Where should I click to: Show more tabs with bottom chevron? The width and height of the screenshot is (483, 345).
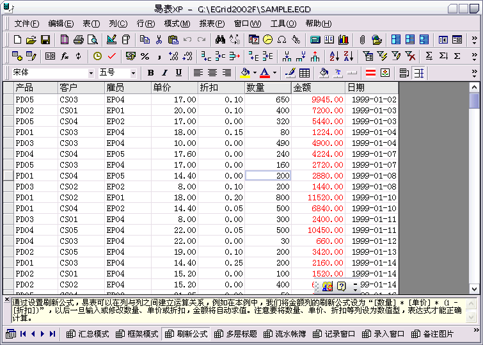[x=476, y=330]
